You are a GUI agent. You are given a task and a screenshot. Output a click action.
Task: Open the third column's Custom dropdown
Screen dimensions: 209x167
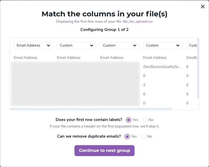119,45
